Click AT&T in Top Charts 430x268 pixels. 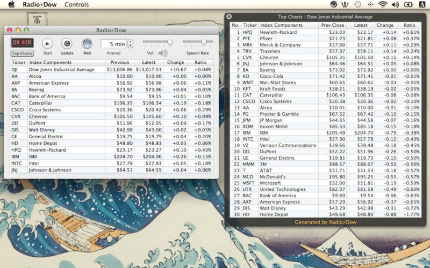(x=266, y=170)
